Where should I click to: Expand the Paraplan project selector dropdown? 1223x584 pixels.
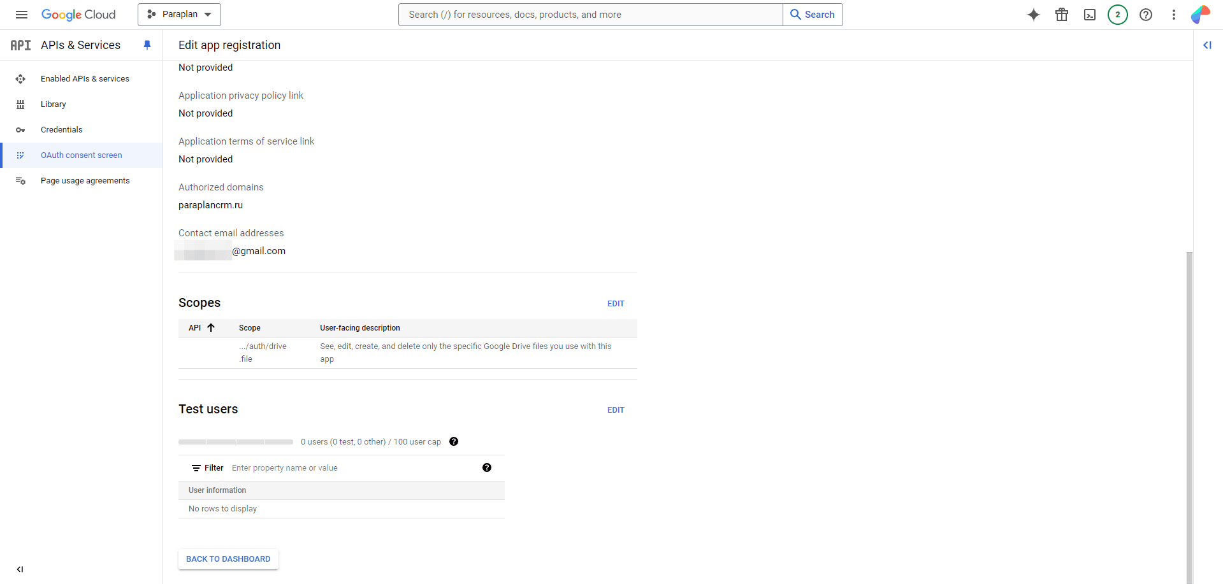click(179, 15)
